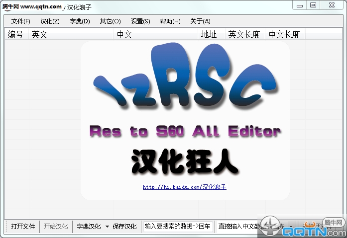Screen dimensions: 347x238
Task: Click the 英文 column header
Action: point(71,34)
